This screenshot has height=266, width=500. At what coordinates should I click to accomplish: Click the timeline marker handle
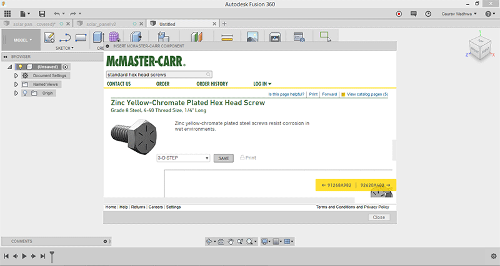[x=52, y=257]
